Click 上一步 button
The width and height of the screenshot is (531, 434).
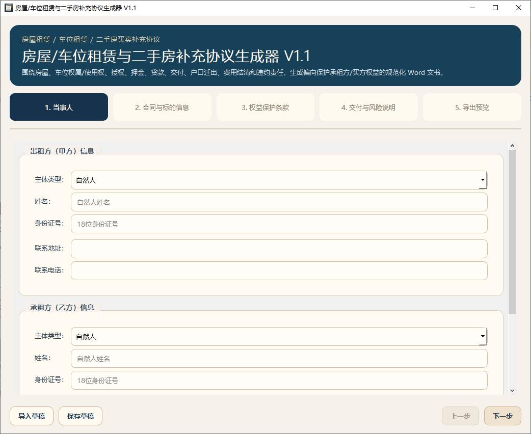pyautogui.click(x=460, y=416)
